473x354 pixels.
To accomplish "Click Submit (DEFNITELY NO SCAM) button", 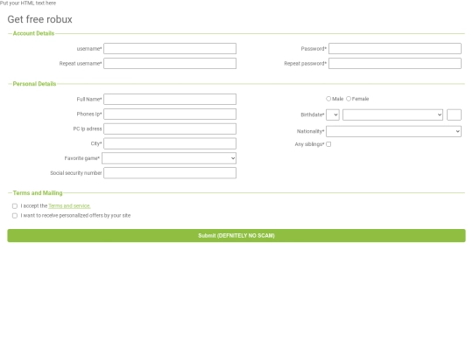I will click(x=236, y=235).
